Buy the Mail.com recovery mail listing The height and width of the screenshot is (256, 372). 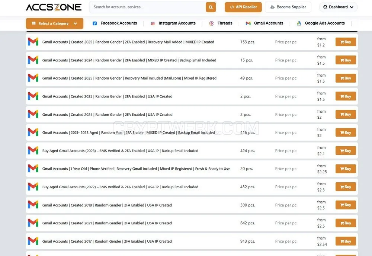pyautogui.click(x=346, y=78)
